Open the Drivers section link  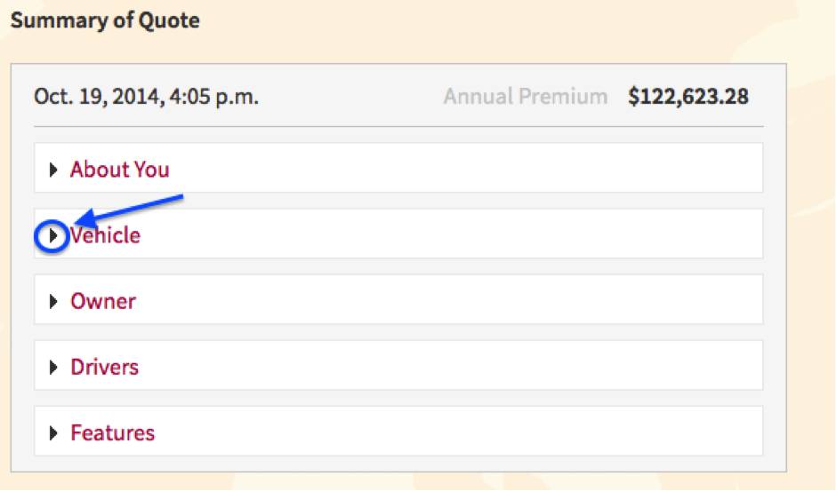point(105,367)
